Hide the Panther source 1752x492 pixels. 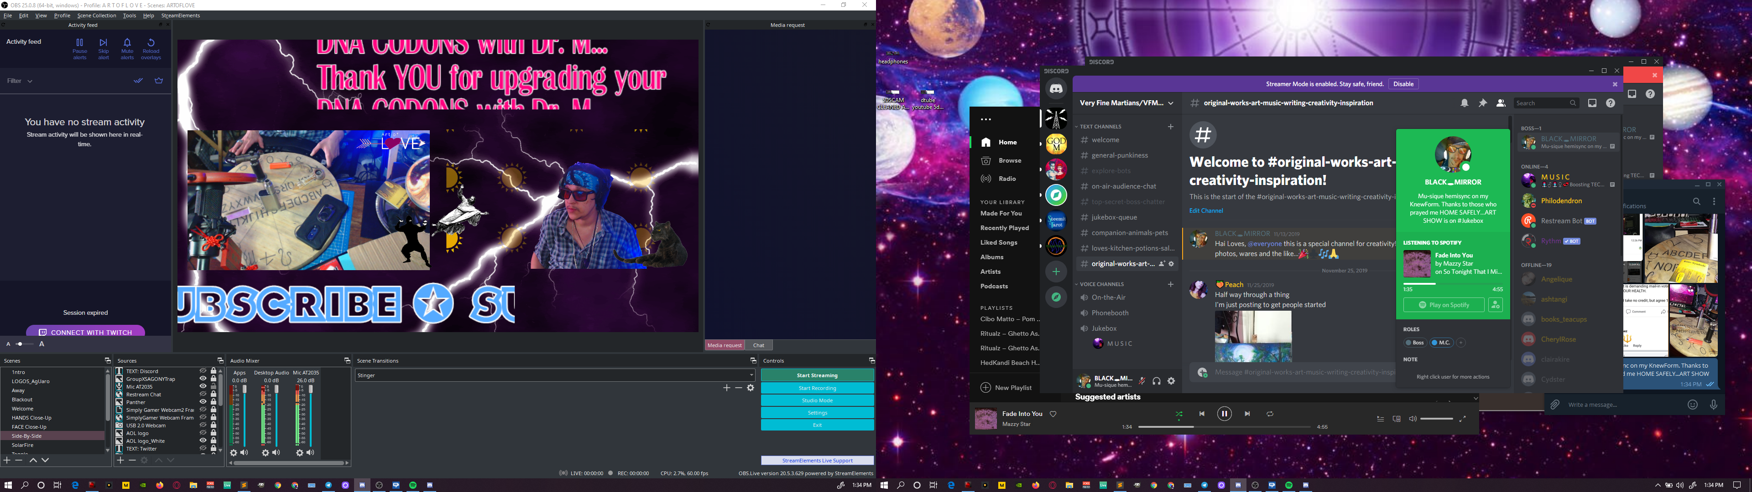203,402
